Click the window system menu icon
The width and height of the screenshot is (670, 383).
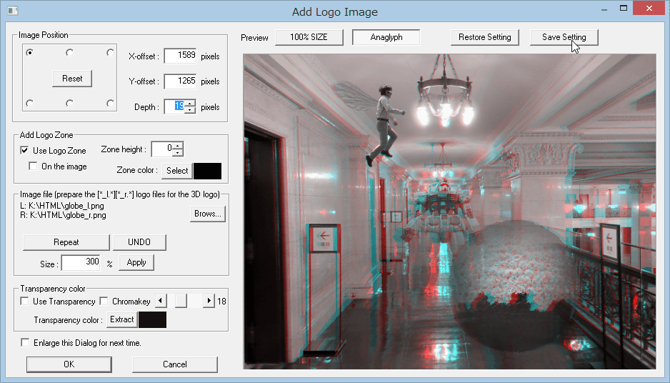coord(12,10)
